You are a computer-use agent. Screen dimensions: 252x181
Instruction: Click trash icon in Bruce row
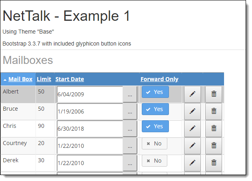(x=214, y=111)
